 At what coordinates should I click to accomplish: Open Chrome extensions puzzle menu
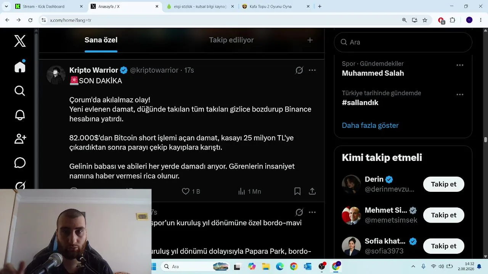(x=453, y=20)
